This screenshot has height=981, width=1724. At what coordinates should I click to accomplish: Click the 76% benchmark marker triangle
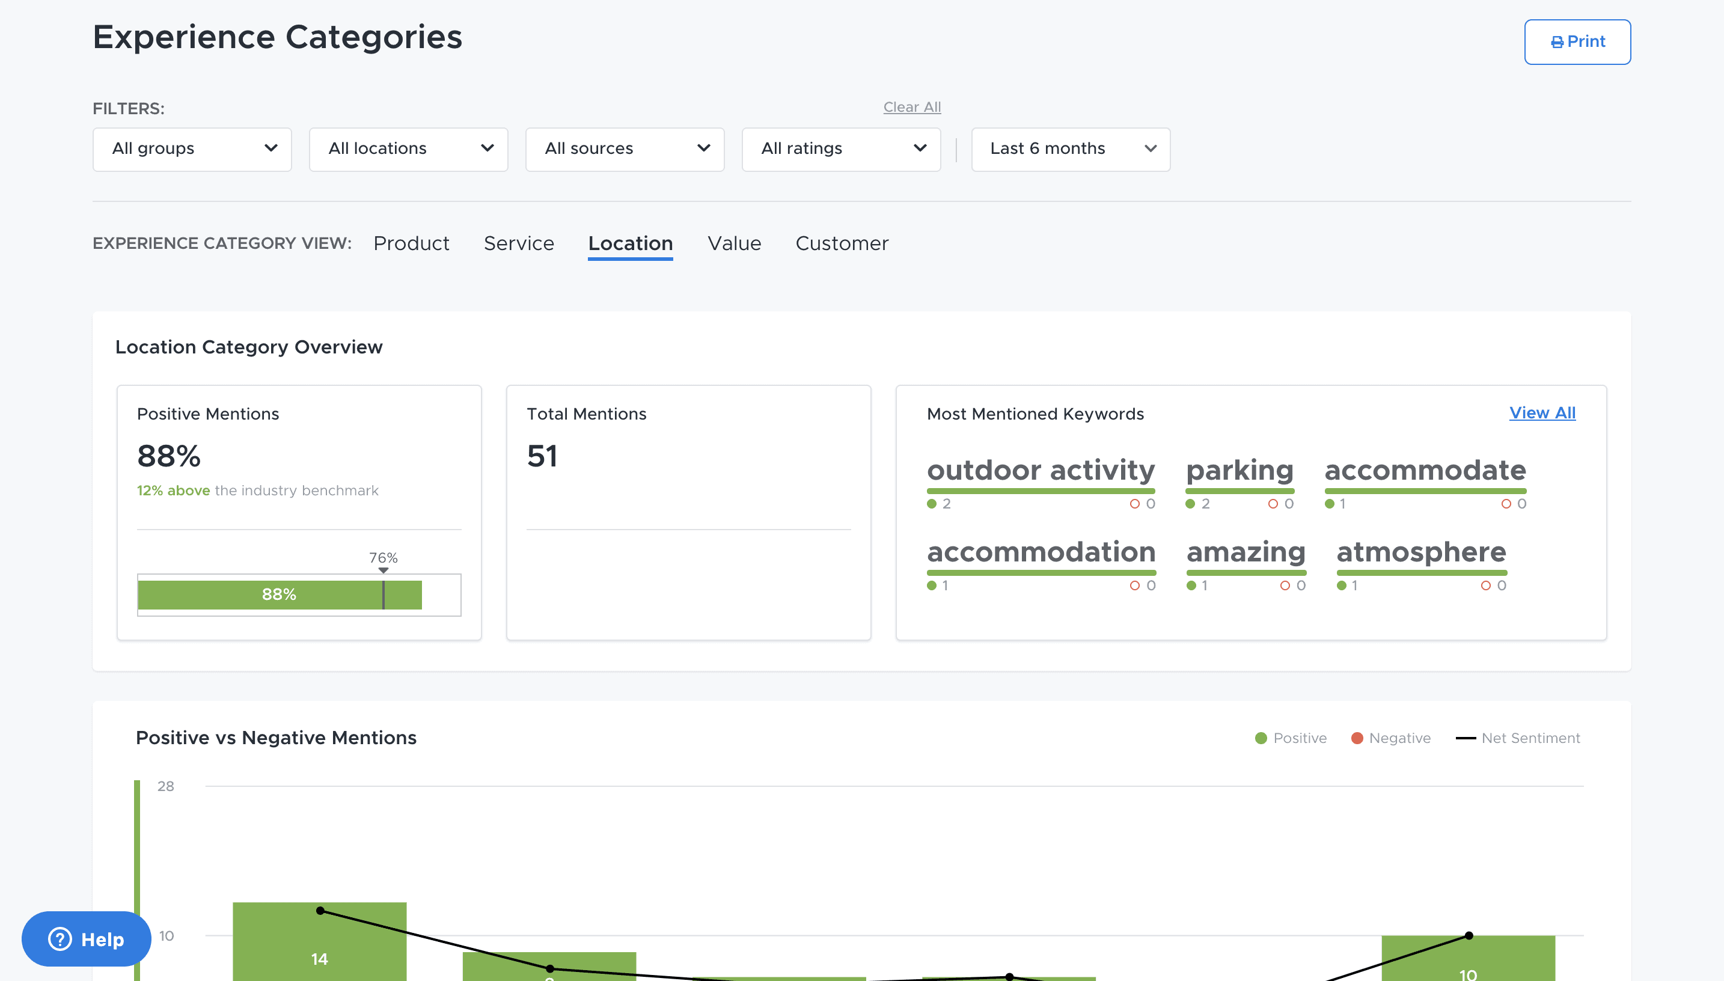click(x=384, y=570)
